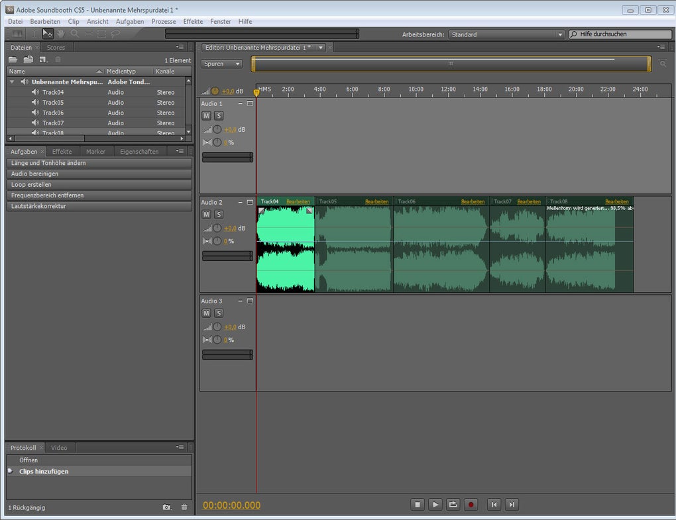Switch to the Marker tab
This screenshot has width=676, height=520.
[x=95, y=151]
